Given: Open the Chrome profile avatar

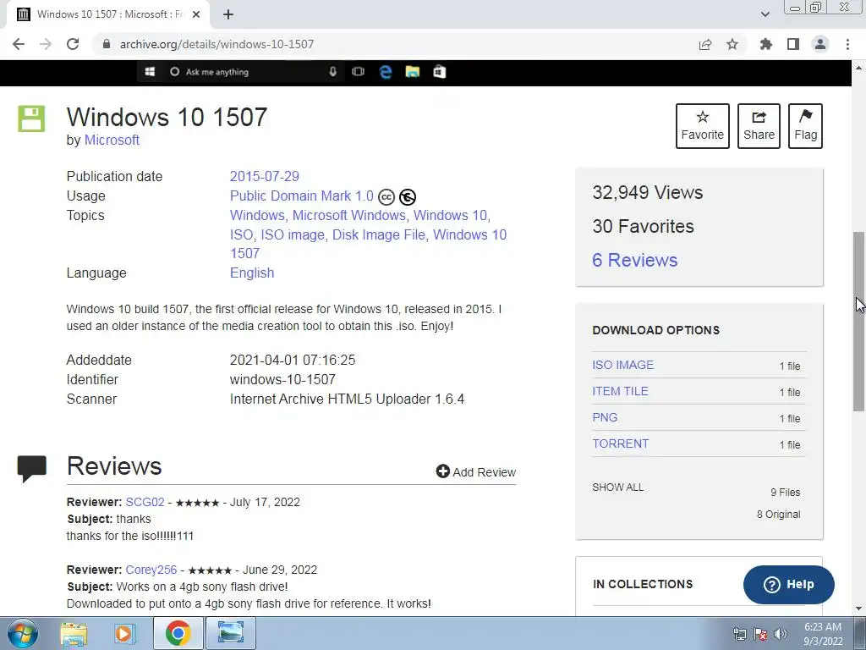Looking at the screenshot, I should click(820, 44).
